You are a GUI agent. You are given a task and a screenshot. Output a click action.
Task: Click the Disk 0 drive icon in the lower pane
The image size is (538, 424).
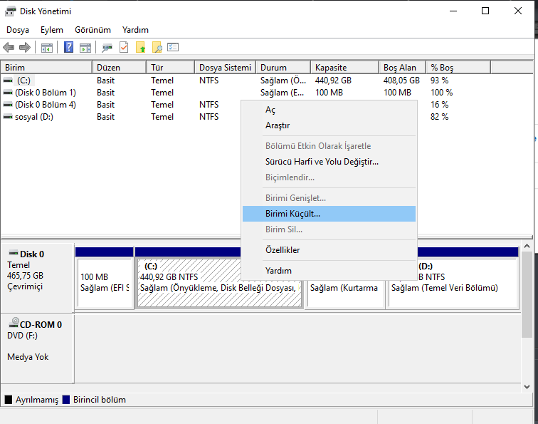pos(14,253)
